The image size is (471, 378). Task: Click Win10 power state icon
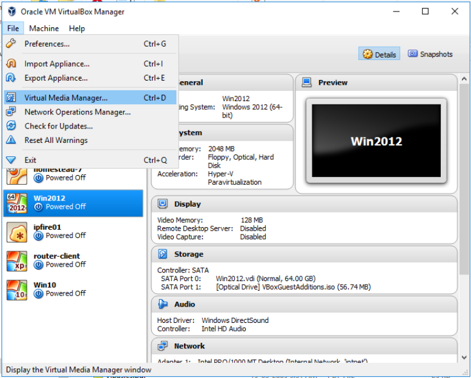pyautogui.click(x=38, y=294)
